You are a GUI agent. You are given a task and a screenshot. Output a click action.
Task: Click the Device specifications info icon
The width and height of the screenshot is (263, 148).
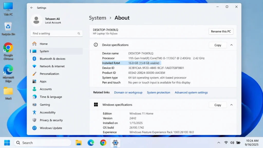tap(96, 45)
